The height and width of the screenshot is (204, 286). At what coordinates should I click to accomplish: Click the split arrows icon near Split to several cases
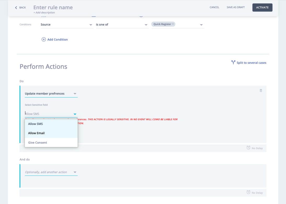(233, 62)
